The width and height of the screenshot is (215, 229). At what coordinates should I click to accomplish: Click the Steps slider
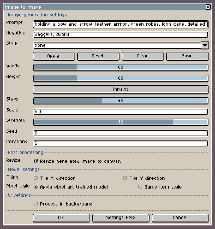click(121, 101)
